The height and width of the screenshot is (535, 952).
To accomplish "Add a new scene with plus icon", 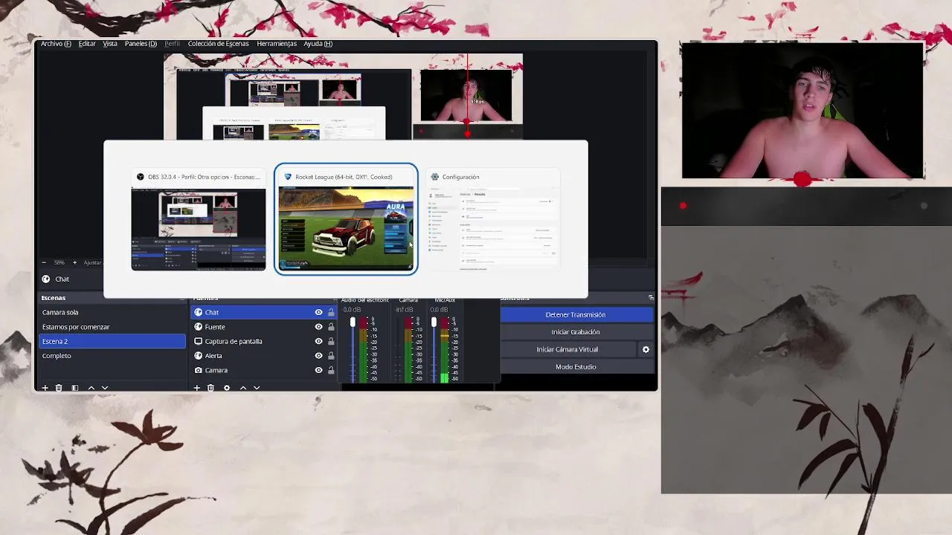I will pos(45,388).
